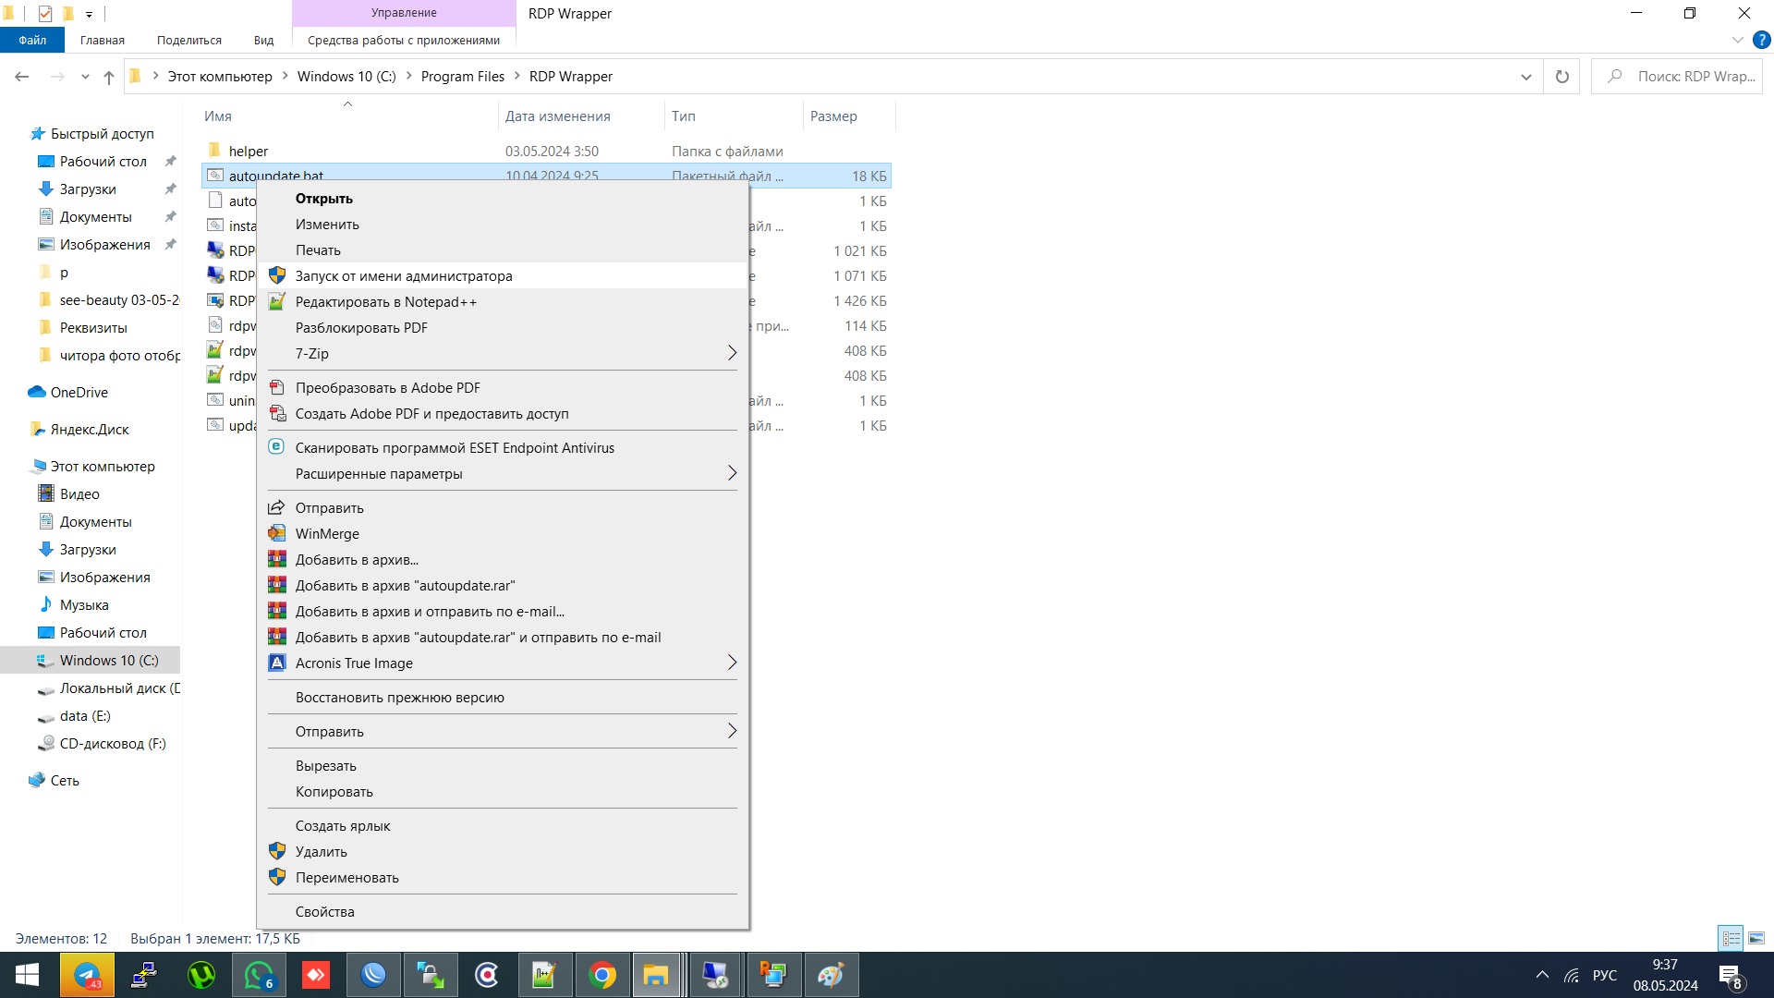
Task: Choose WinMerge from context menu
Action: click(x=502, y=534)
